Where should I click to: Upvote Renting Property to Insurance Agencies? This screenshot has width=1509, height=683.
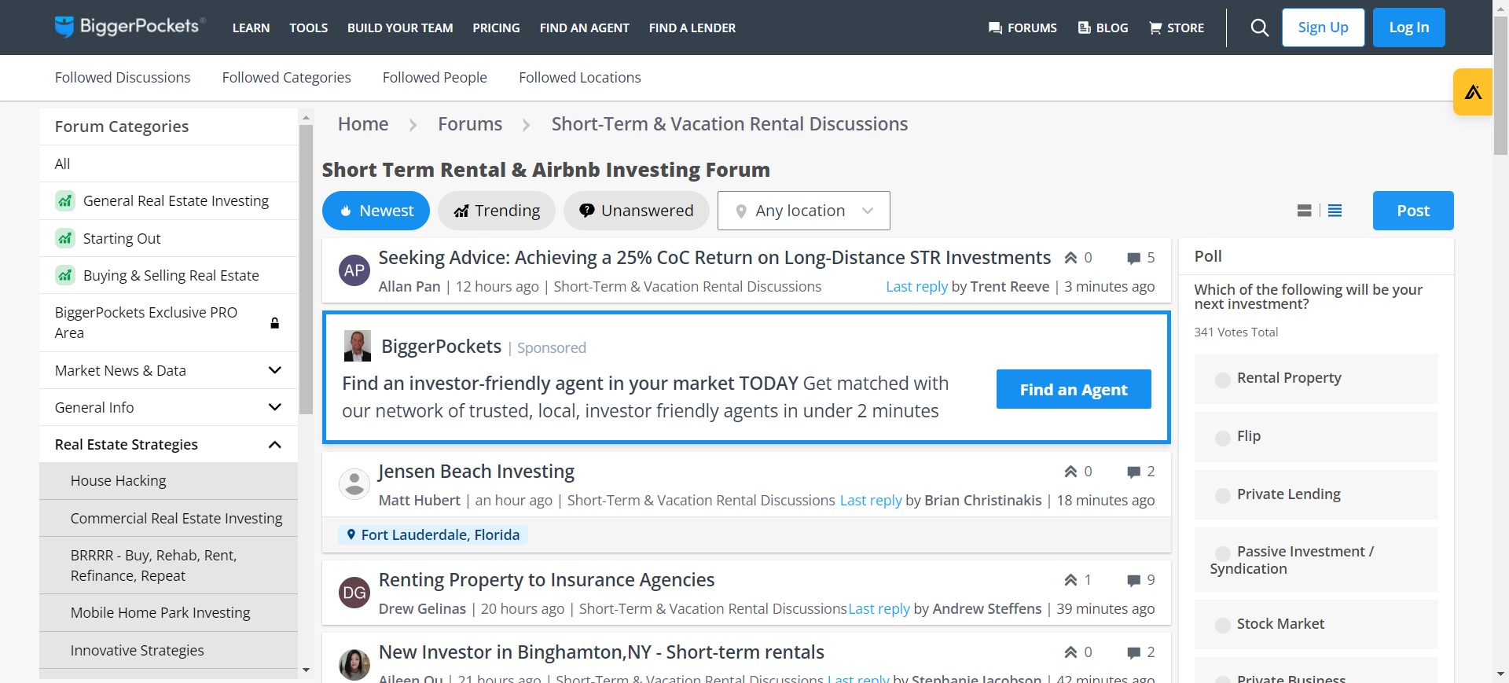pyautogui.click(x=1070, y=580)
